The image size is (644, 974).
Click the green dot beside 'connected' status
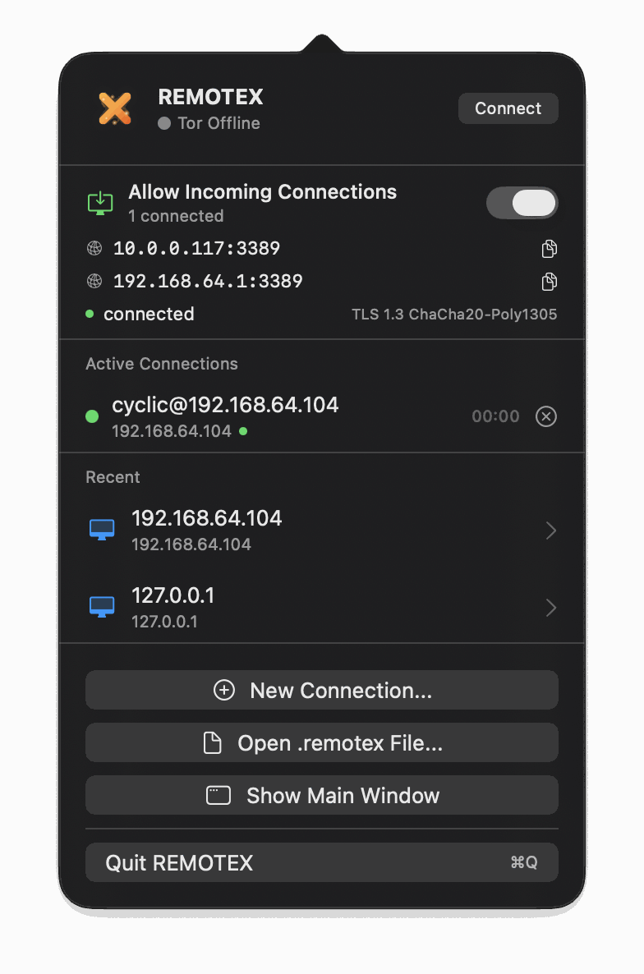click(90, 315)
